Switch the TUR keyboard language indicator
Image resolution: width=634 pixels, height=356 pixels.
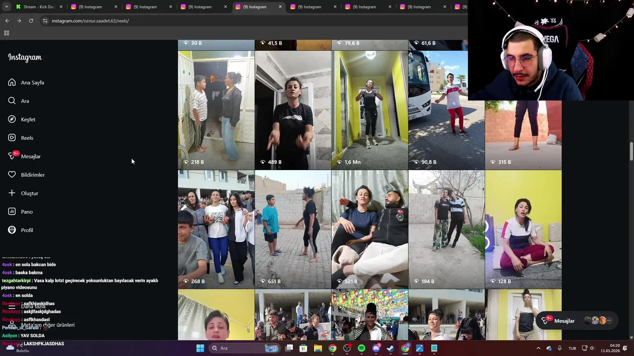[x=573, y=348]
